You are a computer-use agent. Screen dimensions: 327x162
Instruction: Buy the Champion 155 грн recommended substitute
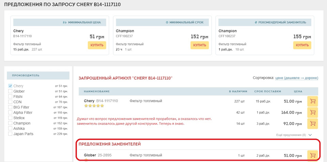[x=302, y=45]
